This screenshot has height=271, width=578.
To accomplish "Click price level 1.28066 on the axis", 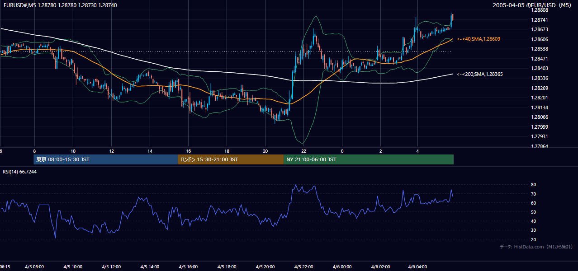I will pyautogui.click(x=539, y=117).
